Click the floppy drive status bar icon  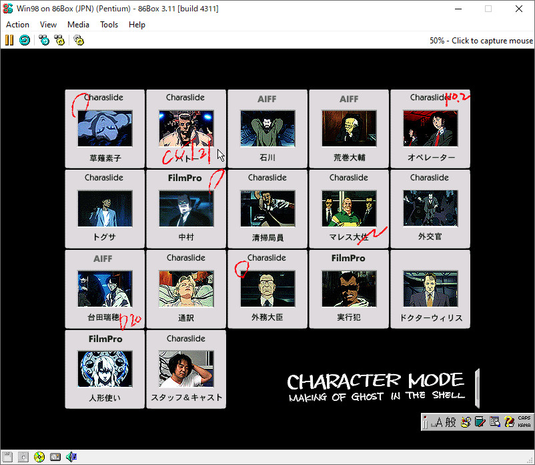7,457
